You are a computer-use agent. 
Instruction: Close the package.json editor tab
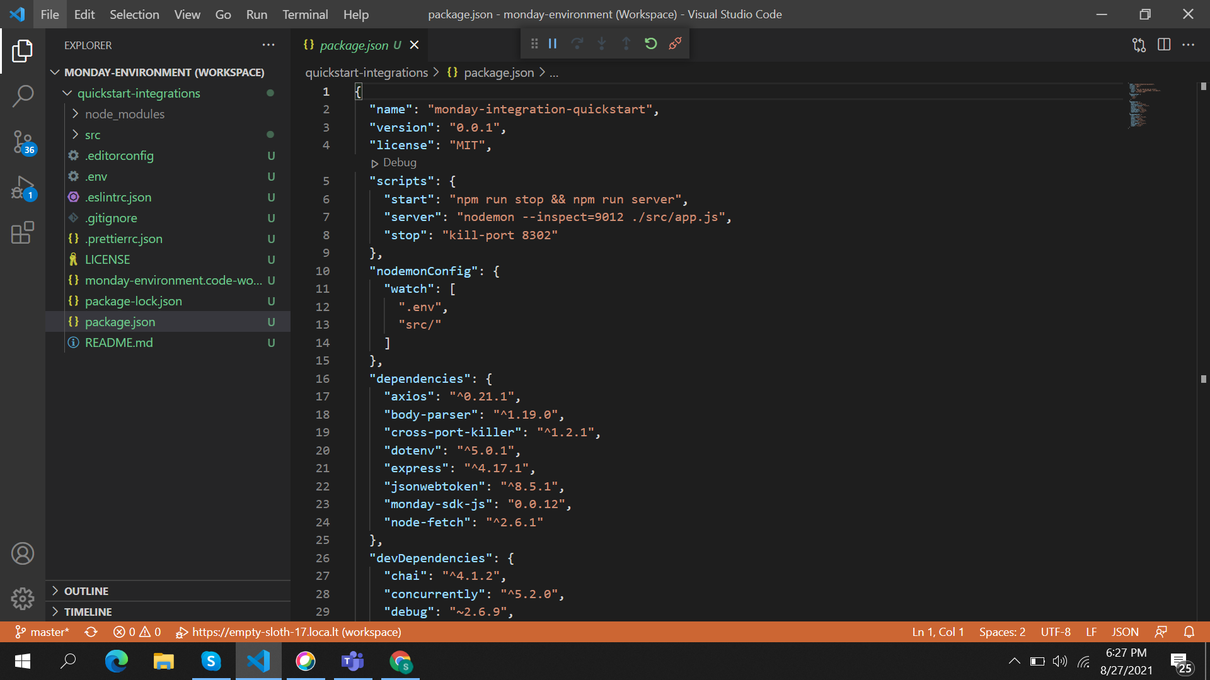click(x=414, y=45)
